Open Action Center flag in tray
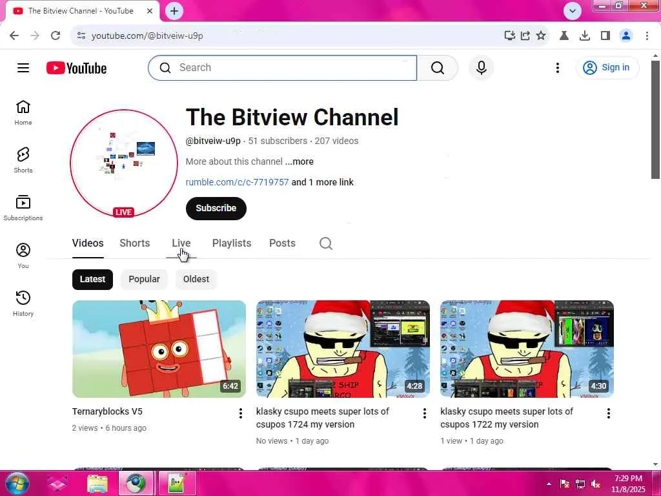Viewport: 661px width, 496px height. coord(565,484)
